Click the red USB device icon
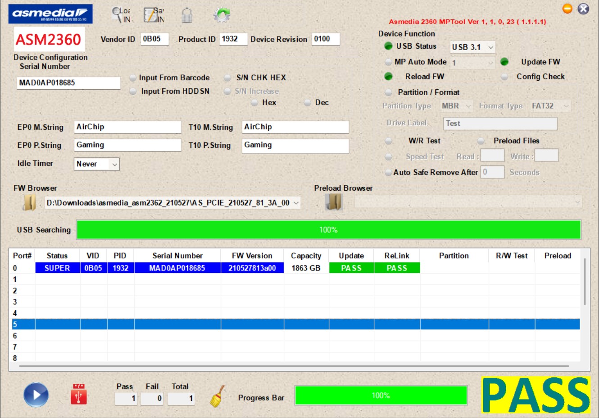Viewport: 599px width, 418px height. coord(79,395)
